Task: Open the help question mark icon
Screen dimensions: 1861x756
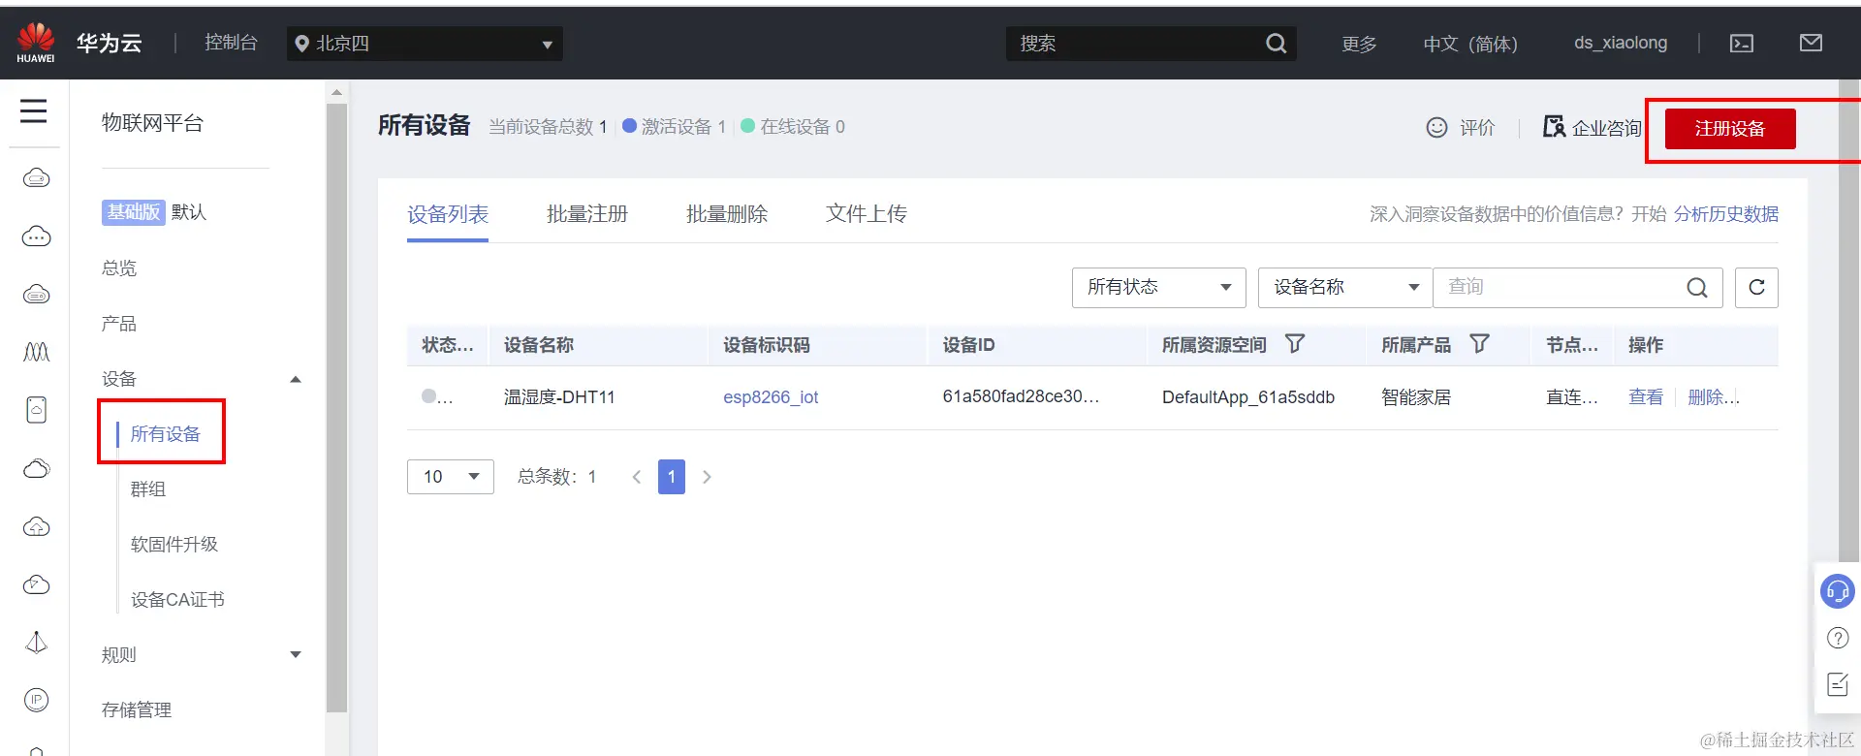Action: pyautogui.click(x=1838, y=638)
